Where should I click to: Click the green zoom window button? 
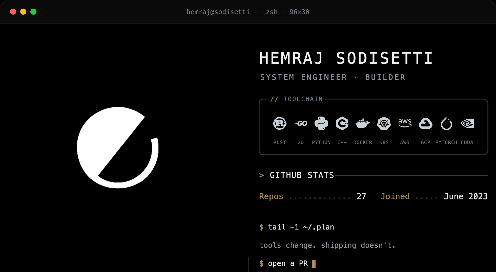coord(33,12)
